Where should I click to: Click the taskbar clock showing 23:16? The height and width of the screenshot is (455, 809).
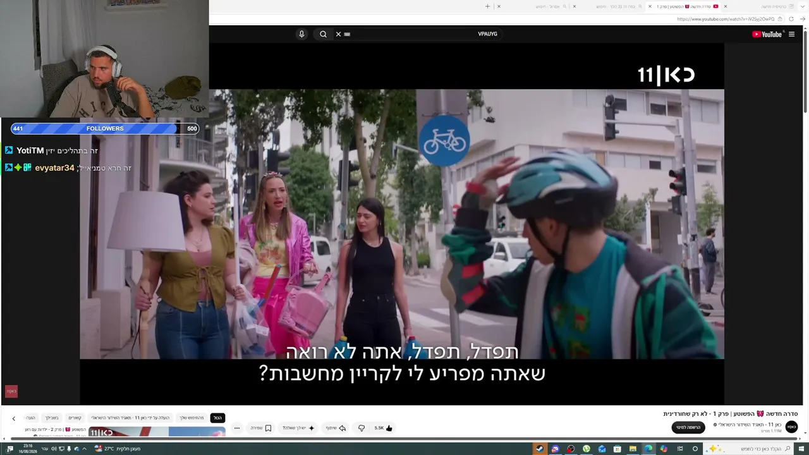click(x=28, y=449)
